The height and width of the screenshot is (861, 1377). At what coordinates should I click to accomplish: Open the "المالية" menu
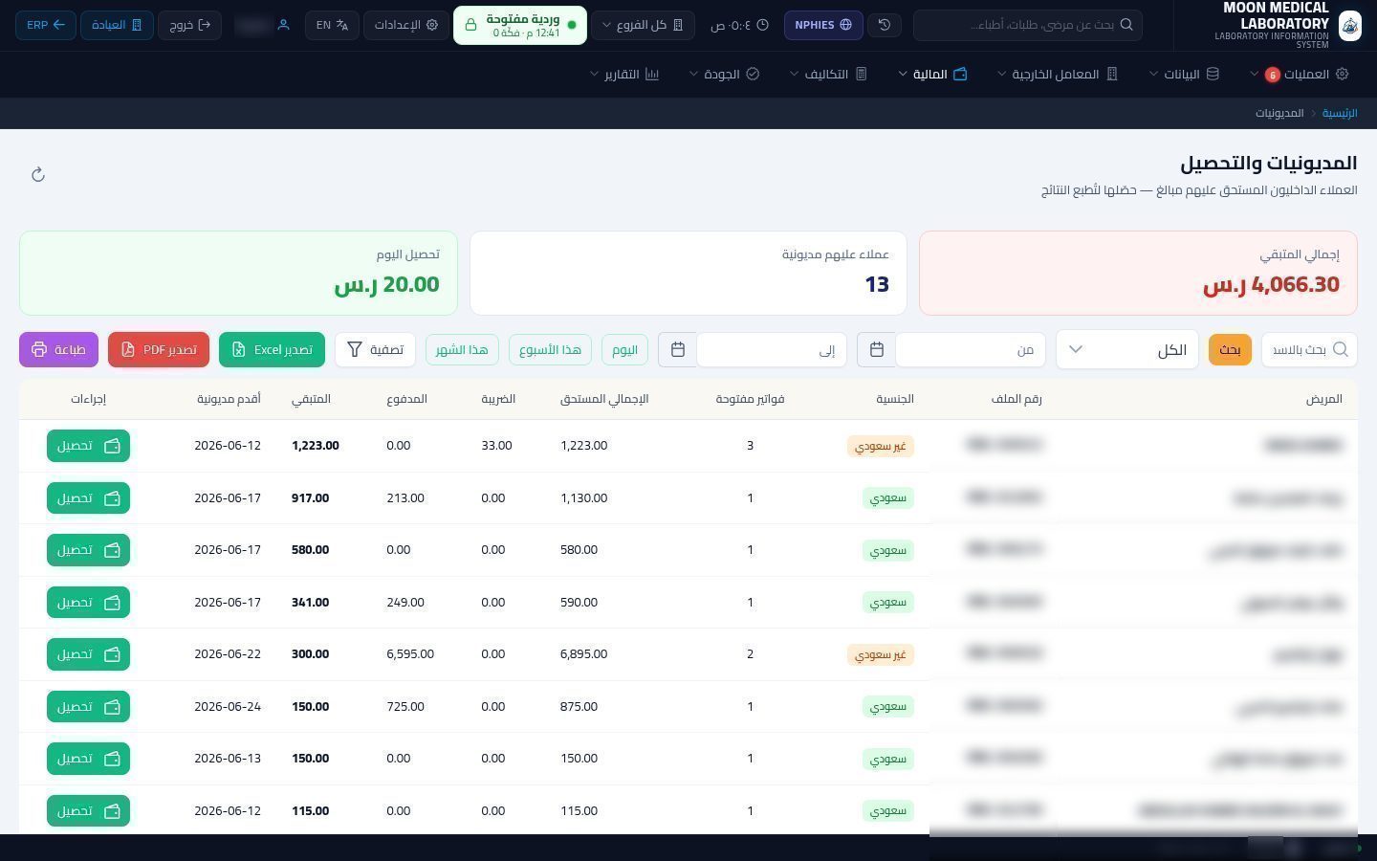[932, 74]
